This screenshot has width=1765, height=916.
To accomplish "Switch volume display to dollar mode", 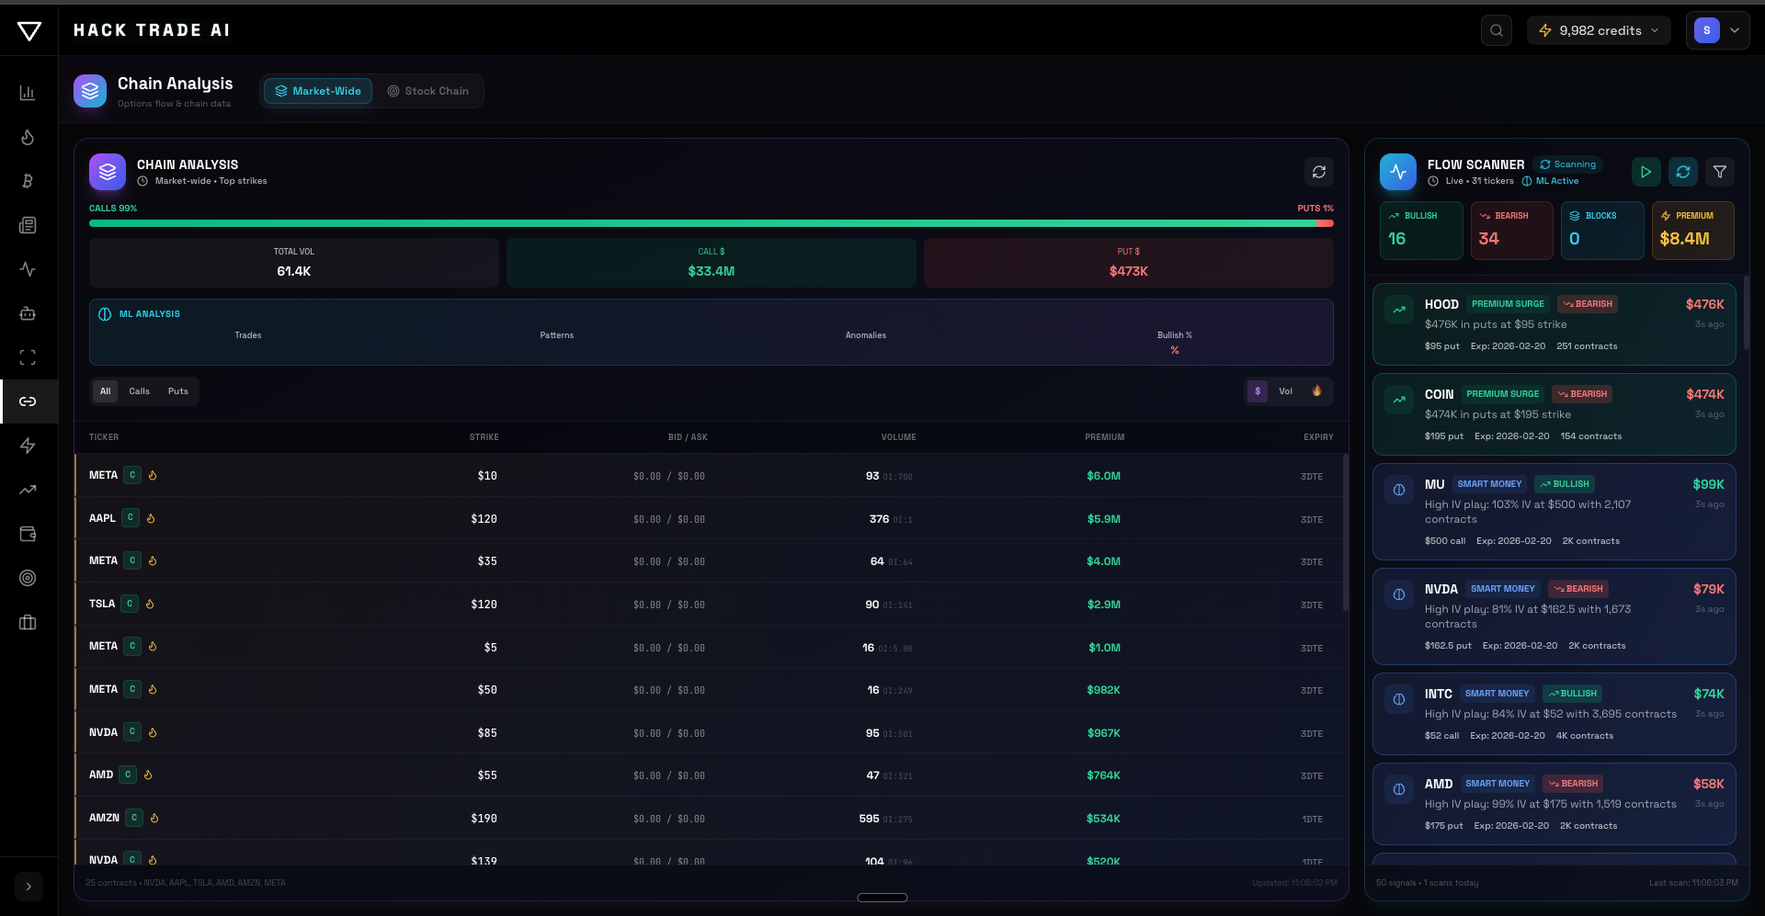I will [1257, 390].
